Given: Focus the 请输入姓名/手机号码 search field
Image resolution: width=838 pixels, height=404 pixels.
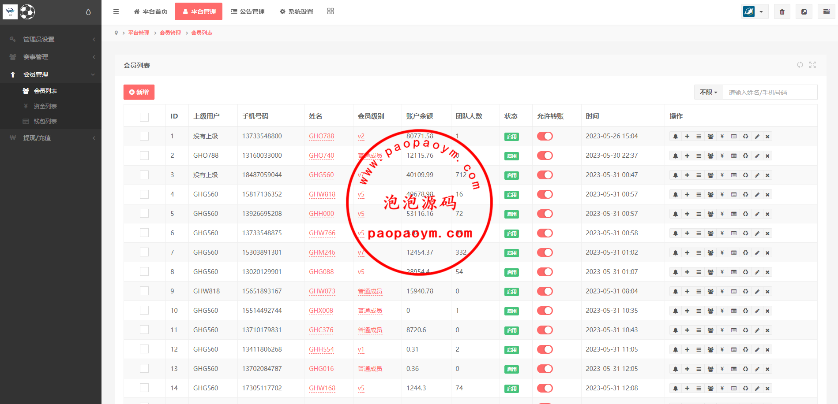Looking at the screenshot, I should click(x=770, y=92).
